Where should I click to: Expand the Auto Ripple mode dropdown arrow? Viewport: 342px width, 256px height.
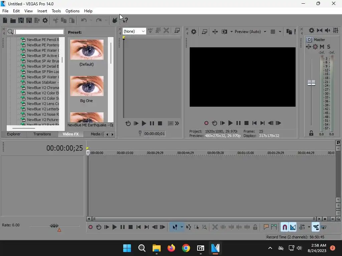[309, 227]
